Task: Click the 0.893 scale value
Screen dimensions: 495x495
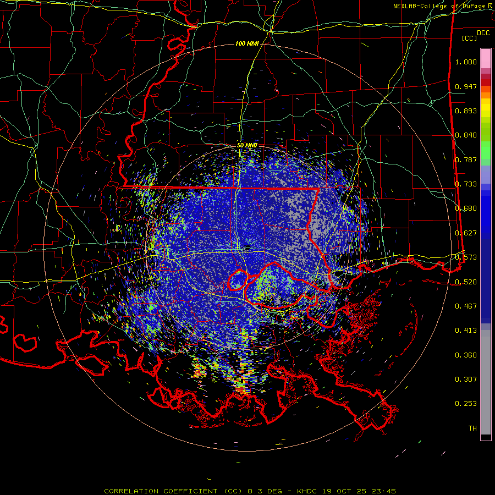Action: point(466,111)
